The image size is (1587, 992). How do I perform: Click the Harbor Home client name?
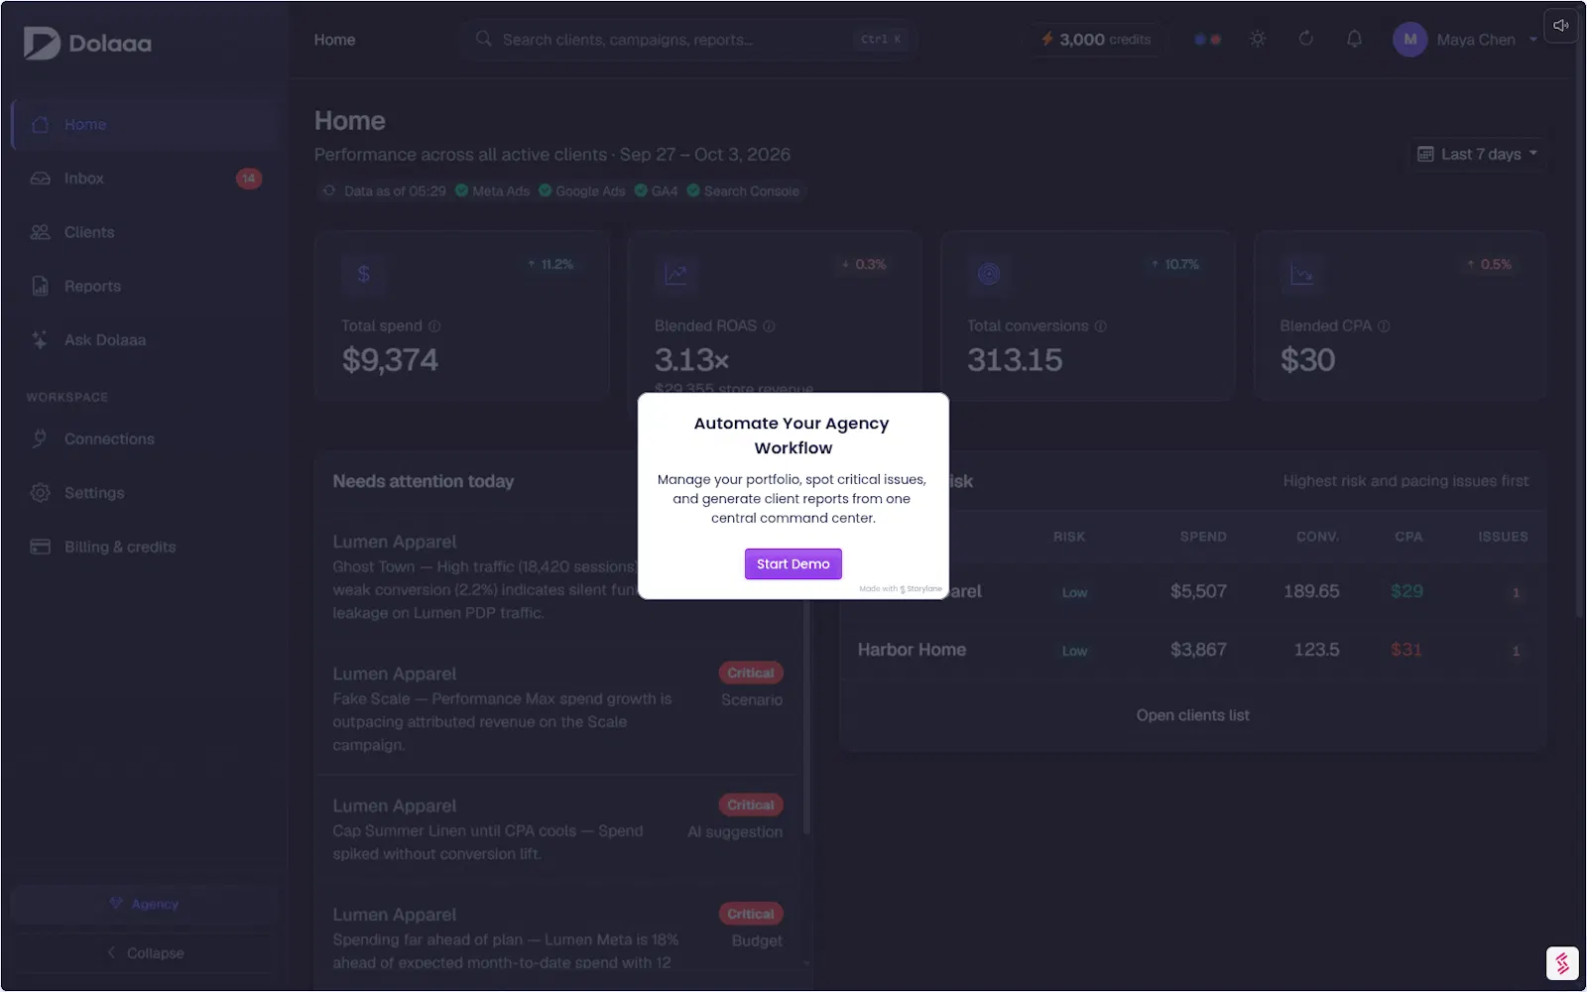[x=912, y=650]
